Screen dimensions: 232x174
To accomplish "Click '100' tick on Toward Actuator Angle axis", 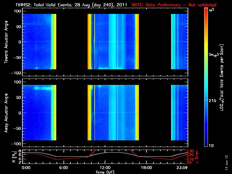I will point(18,11).
